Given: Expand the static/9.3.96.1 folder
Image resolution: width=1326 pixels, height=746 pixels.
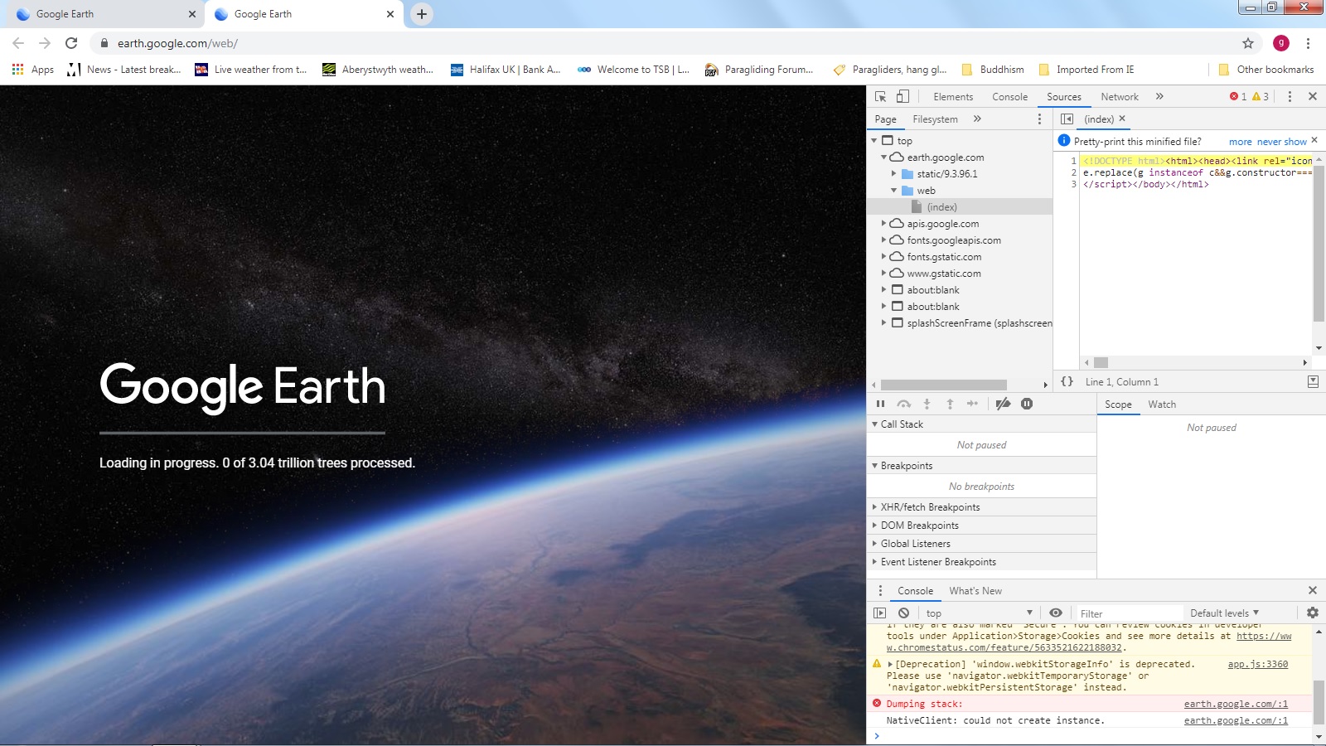Looking at the screenshot, I should click(894, 174).
